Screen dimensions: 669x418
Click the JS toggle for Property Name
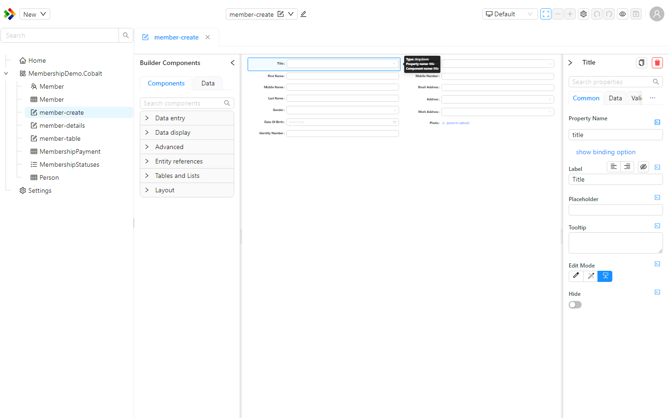tap(657, 122)
